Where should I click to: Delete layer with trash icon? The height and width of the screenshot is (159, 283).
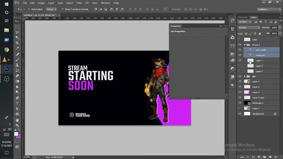coord(275,157)
